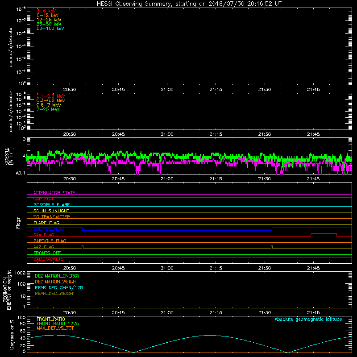Select the 3-6 keV legend label
Viewport: 357px width, 357px height.
pos(46,11)
